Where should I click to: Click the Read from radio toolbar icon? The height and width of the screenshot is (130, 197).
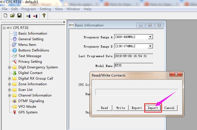pyautogui.click(x=28, y=16)
